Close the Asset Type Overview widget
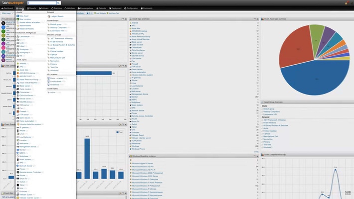 tap(257, 19)
